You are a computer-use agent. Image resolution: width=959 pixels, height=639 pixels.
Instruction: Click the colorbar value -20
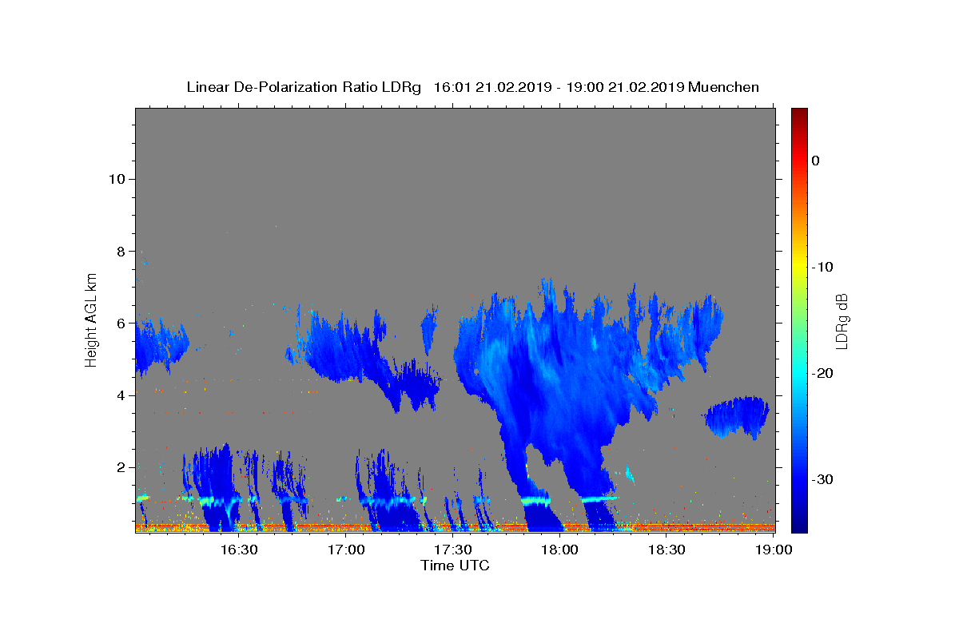click(x=823, y=373)
